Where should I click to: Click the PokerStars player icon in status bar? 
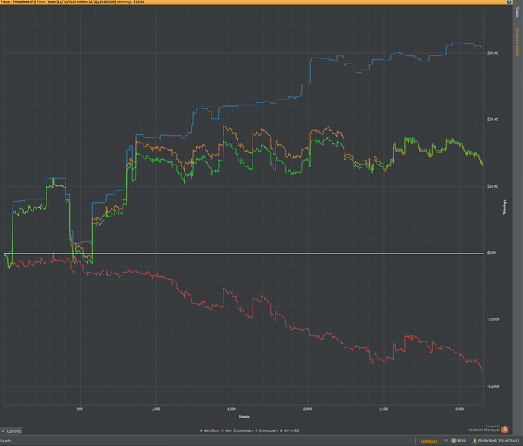(x=474, y=441)
